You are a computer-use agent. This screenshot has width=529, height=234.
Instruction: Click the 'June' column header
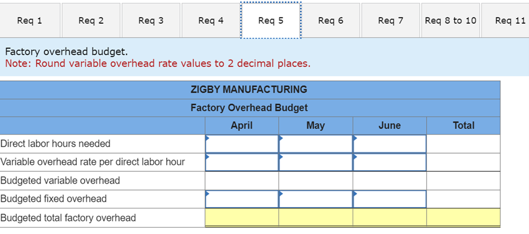coord(389,126)
